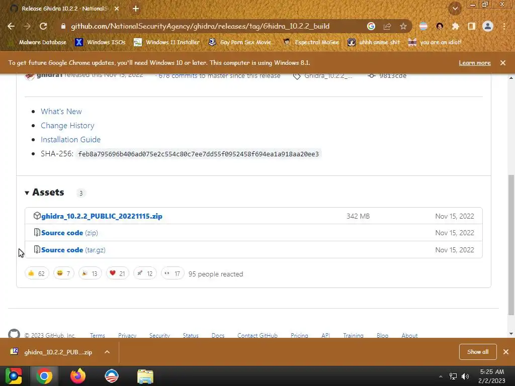Open the Docs footer link
Screen dimensions: 515x386
(218, 335)
